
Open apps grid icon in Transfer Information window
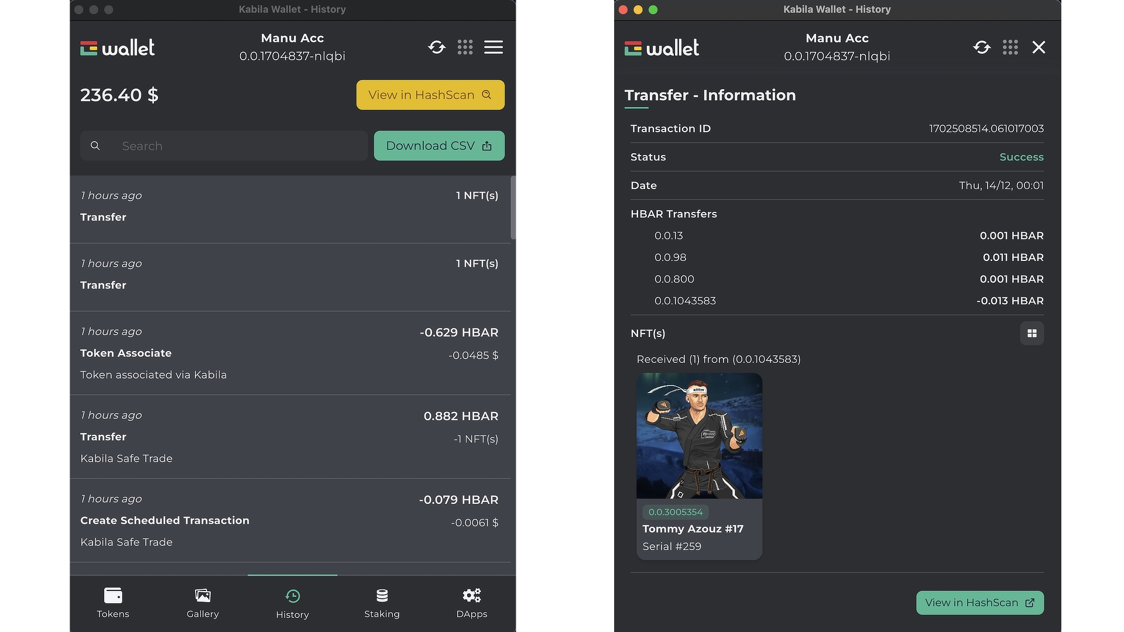coord(1010,47)
